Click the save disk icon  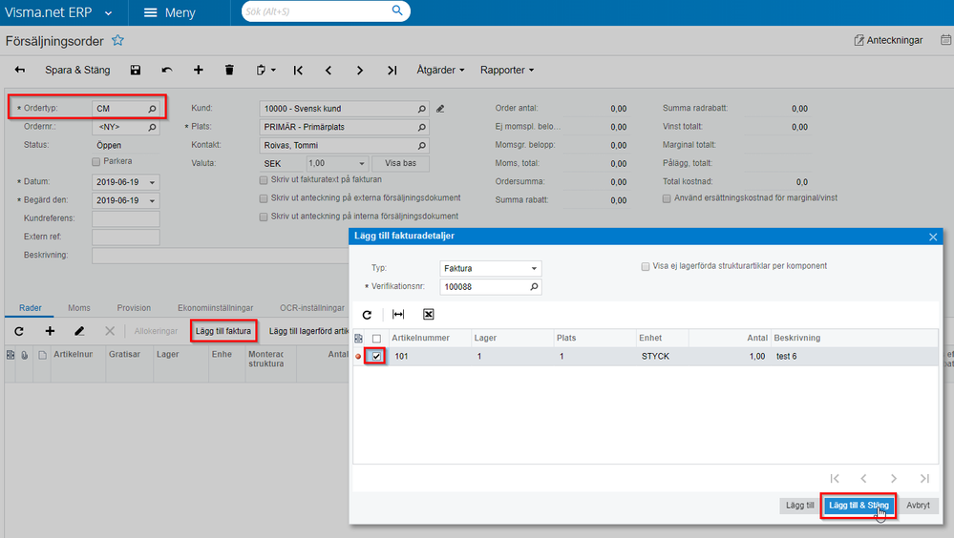point(136,70)
